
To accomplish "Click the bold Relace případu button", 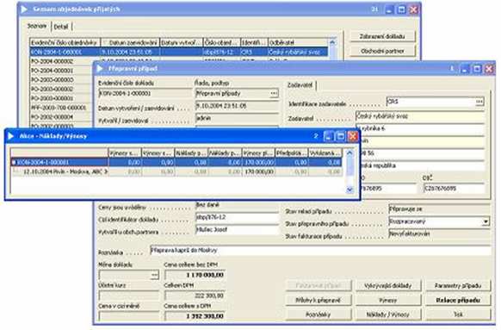I will point(458,300).
